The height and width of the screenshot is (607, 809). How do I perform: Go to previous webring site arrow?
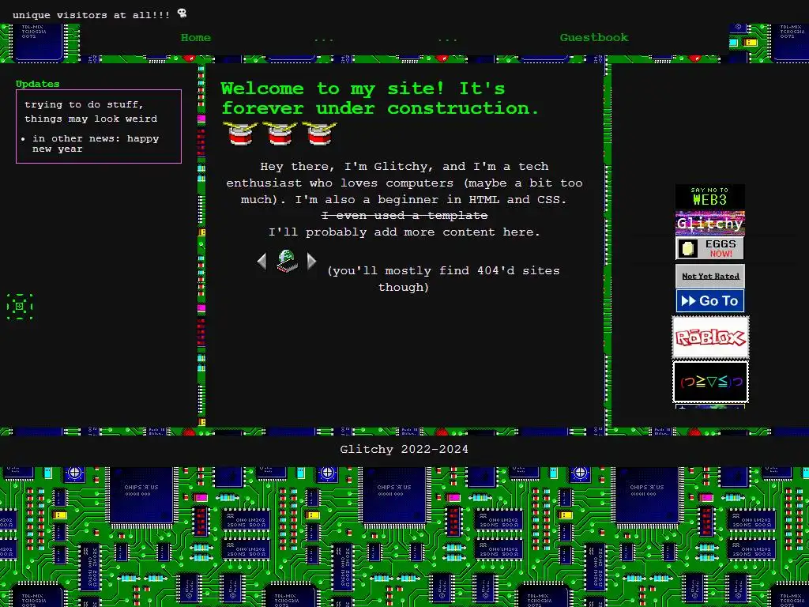point(262,261)
